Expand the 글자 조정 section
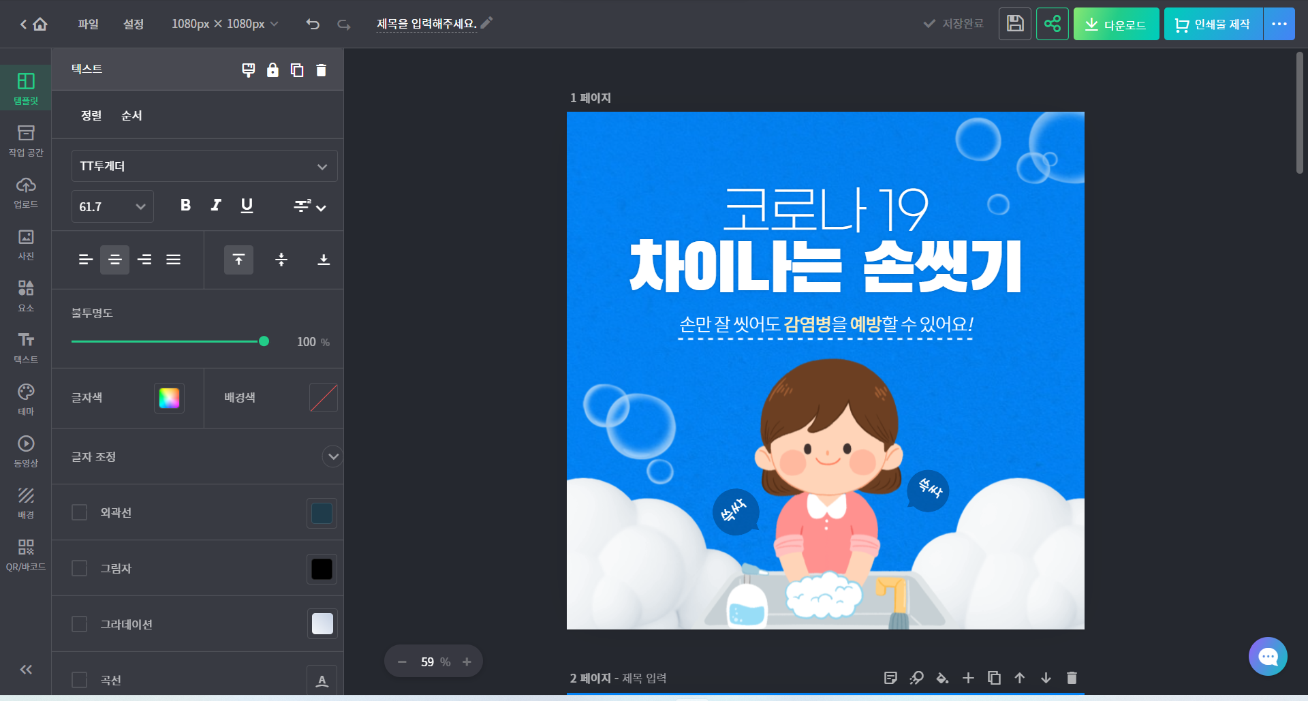Screen dimensions: 1308x701 (332, 456)
